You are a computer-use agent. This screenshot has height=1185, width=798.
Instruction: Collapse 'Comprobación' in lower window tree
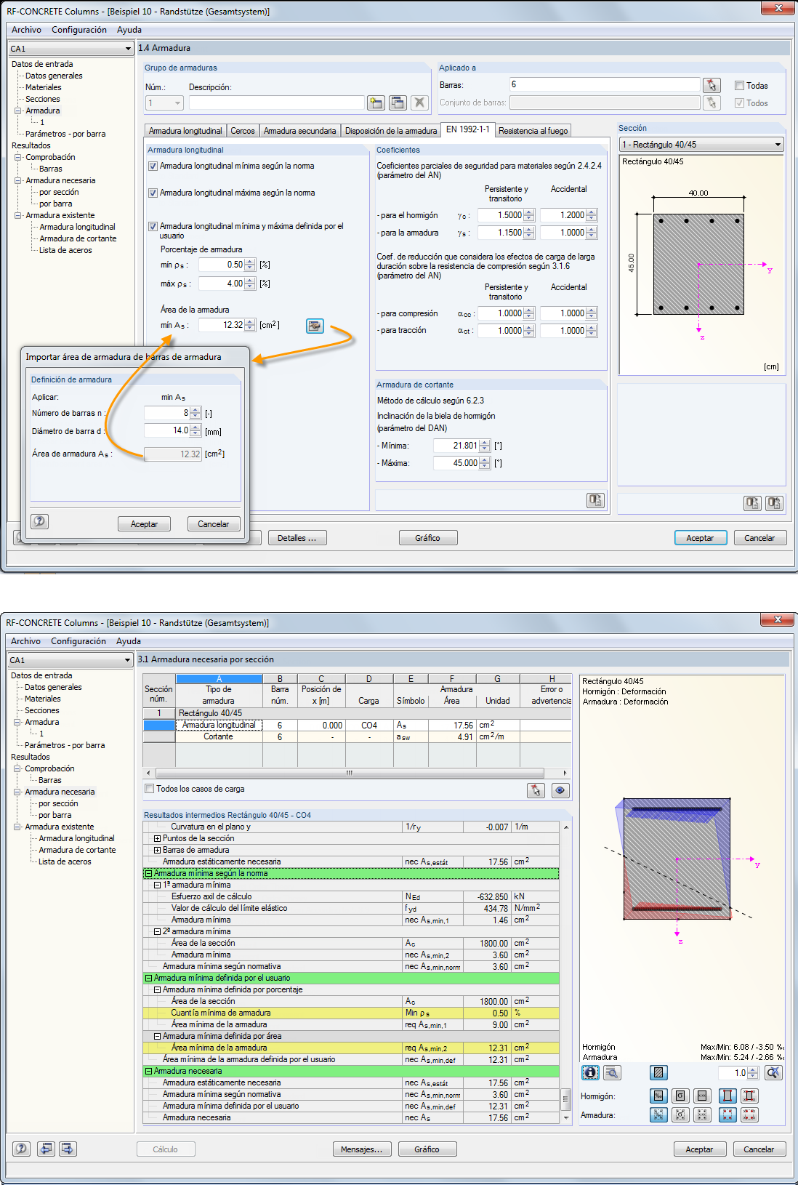coord(17,768)
